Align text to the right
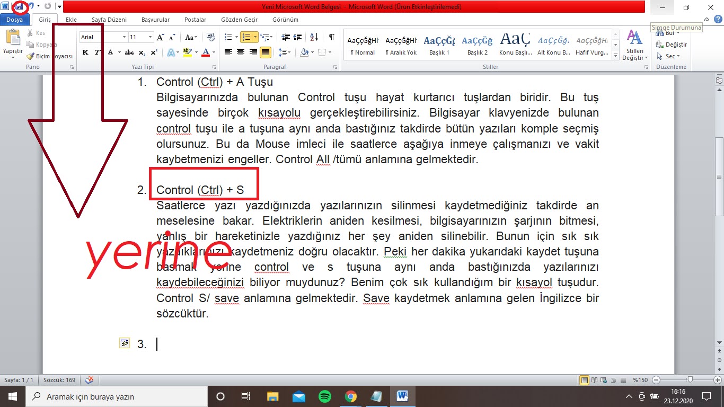This screenshot has height=407, width=724. tap(253, 52)
